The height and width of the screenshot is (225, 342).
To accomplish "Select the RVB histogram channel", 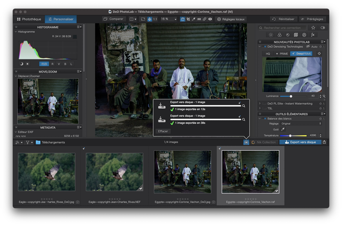I will tap(44, 64).
